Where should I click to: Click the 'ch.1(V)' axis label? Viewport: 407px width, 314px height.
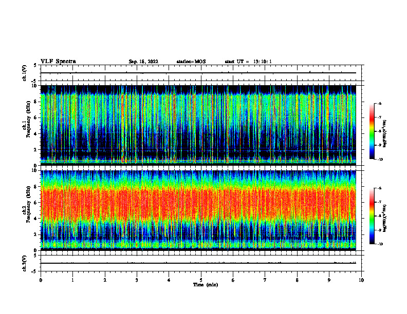tap(24, 73)
